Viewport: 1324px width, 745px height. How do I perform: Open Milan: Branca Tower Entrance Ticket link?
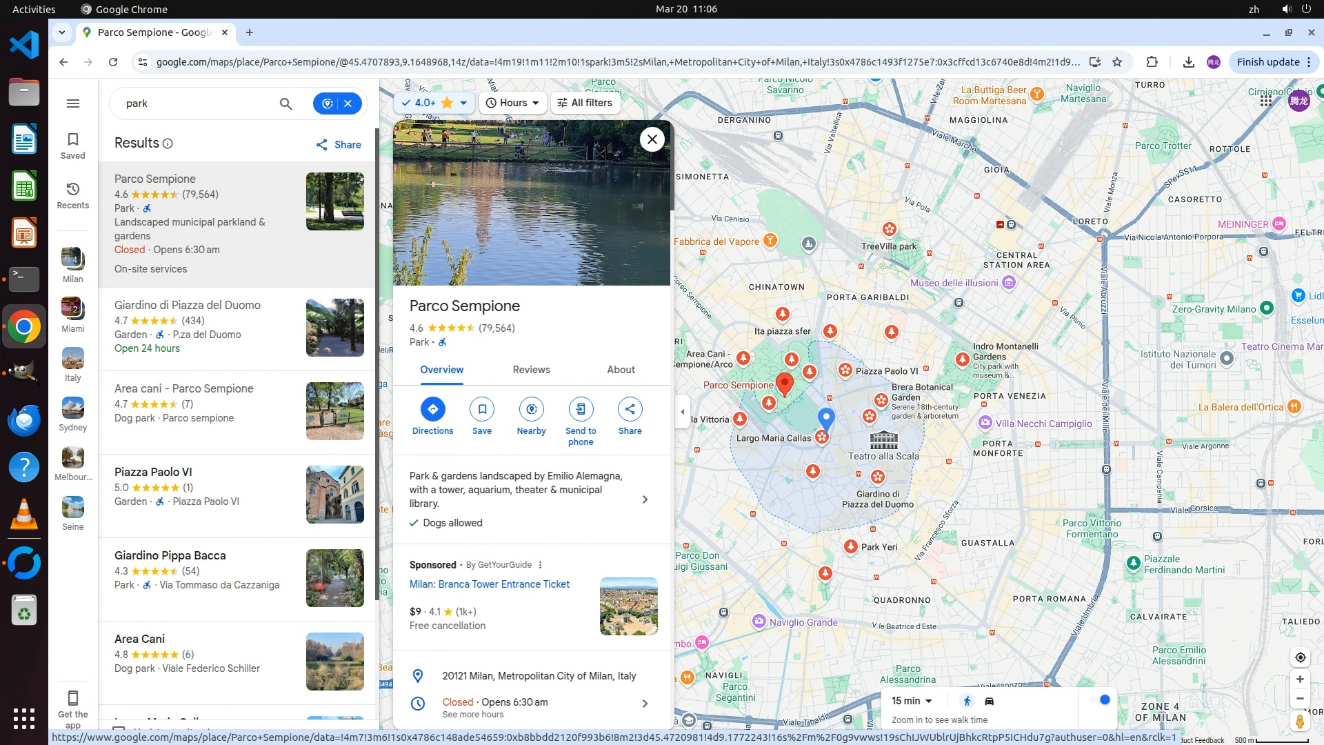(x=489, y=584)
